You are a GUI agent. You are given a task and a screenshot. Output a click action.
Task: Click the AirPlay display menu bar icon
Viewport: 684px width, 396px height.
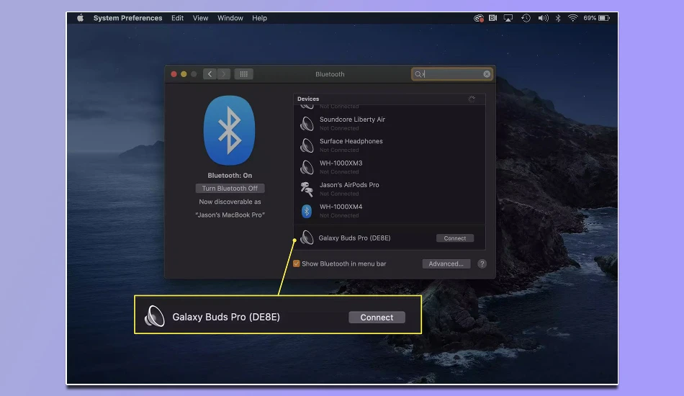click(508, 18)
